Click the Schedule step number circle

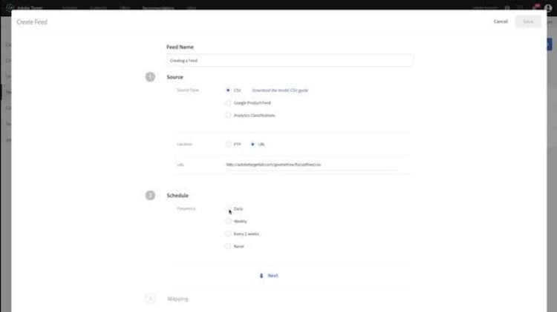(x=150, y=196)
